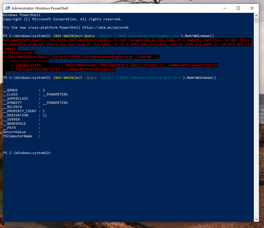This screenshot has width=264, height=228.
Task: Click the '__SUPERCLASS' property label
Action: coord(16,98)
